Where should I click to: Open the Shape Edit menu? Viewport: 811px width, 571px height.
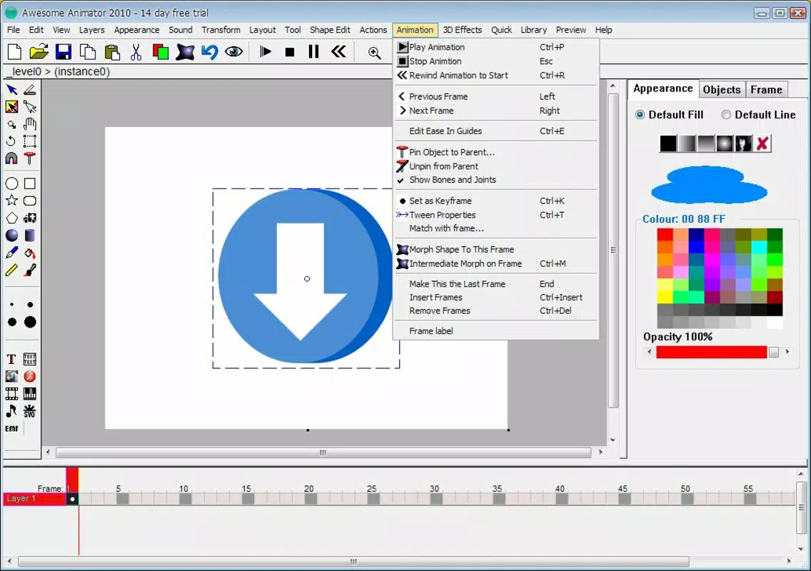click(330, 30)
